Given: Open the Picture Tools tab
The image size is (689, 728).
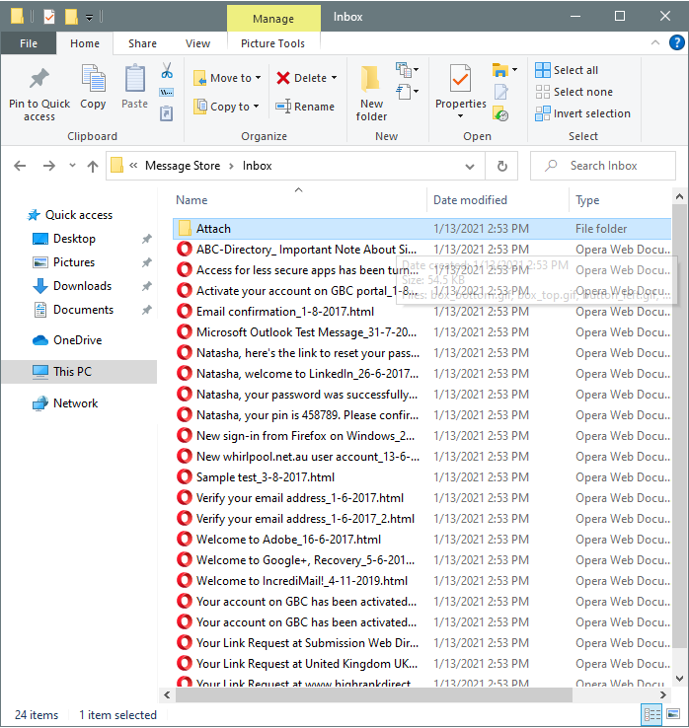Looking at the screenshot, I should [272, 43].
